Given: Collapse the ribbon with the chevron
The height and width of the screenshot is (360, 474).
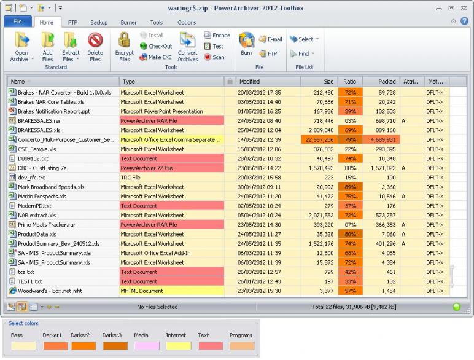Looking at the screenshot, I should click(453, 21).
